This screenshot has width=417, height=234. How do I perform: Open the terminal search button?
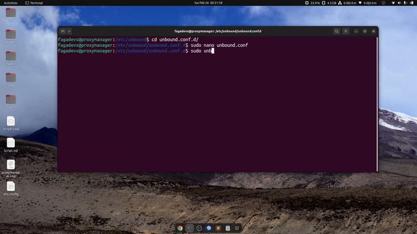point(336,31)
